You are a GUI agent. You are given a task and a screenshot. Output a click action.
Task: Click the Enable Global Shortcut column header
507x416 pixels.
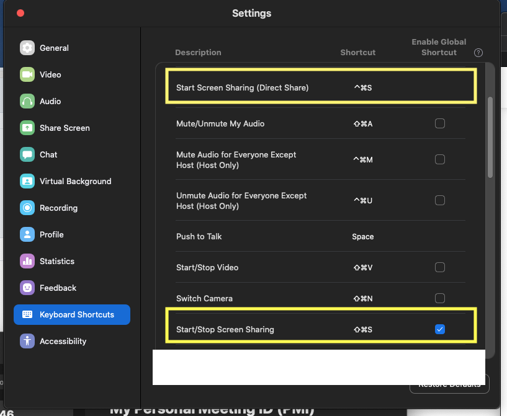pyautogui.click(x=439, y=47)
